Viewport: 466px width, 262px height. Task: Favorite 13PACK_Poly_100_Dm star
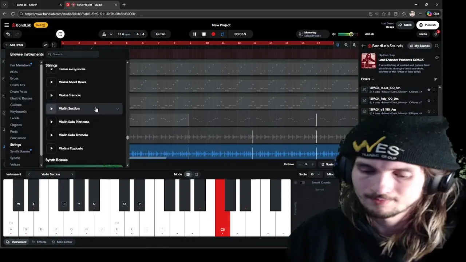[x=429, y=100]
